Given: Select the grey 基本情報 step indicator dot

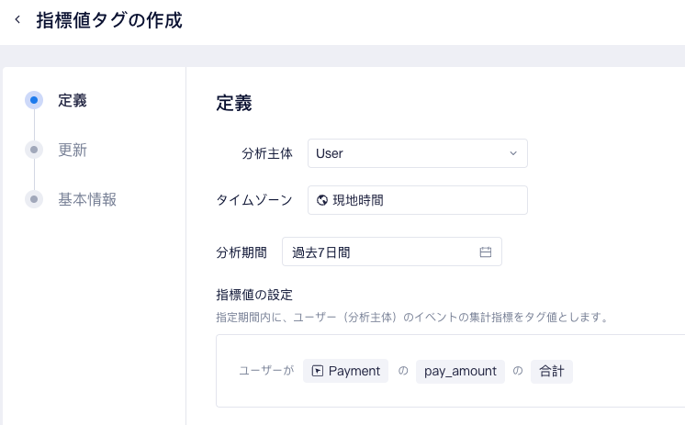Looking at the screenshot, I should 34,199.
